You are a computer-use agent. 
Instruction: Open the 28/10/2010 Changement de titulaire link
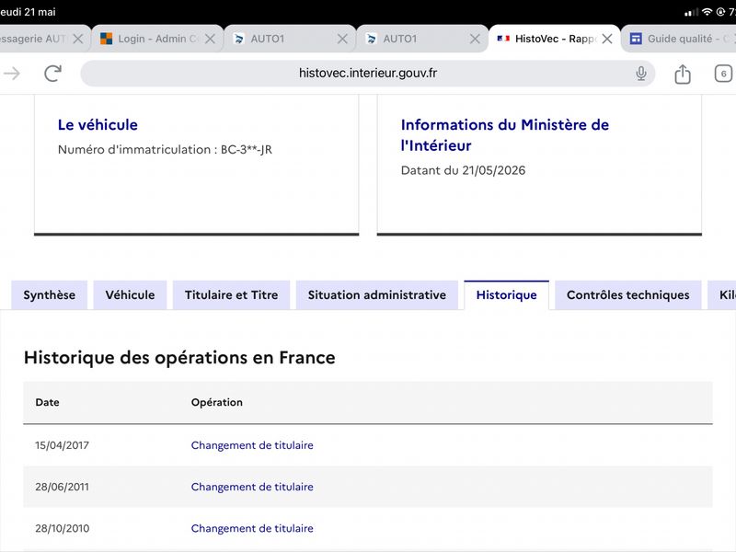click(x=252, y=528)
